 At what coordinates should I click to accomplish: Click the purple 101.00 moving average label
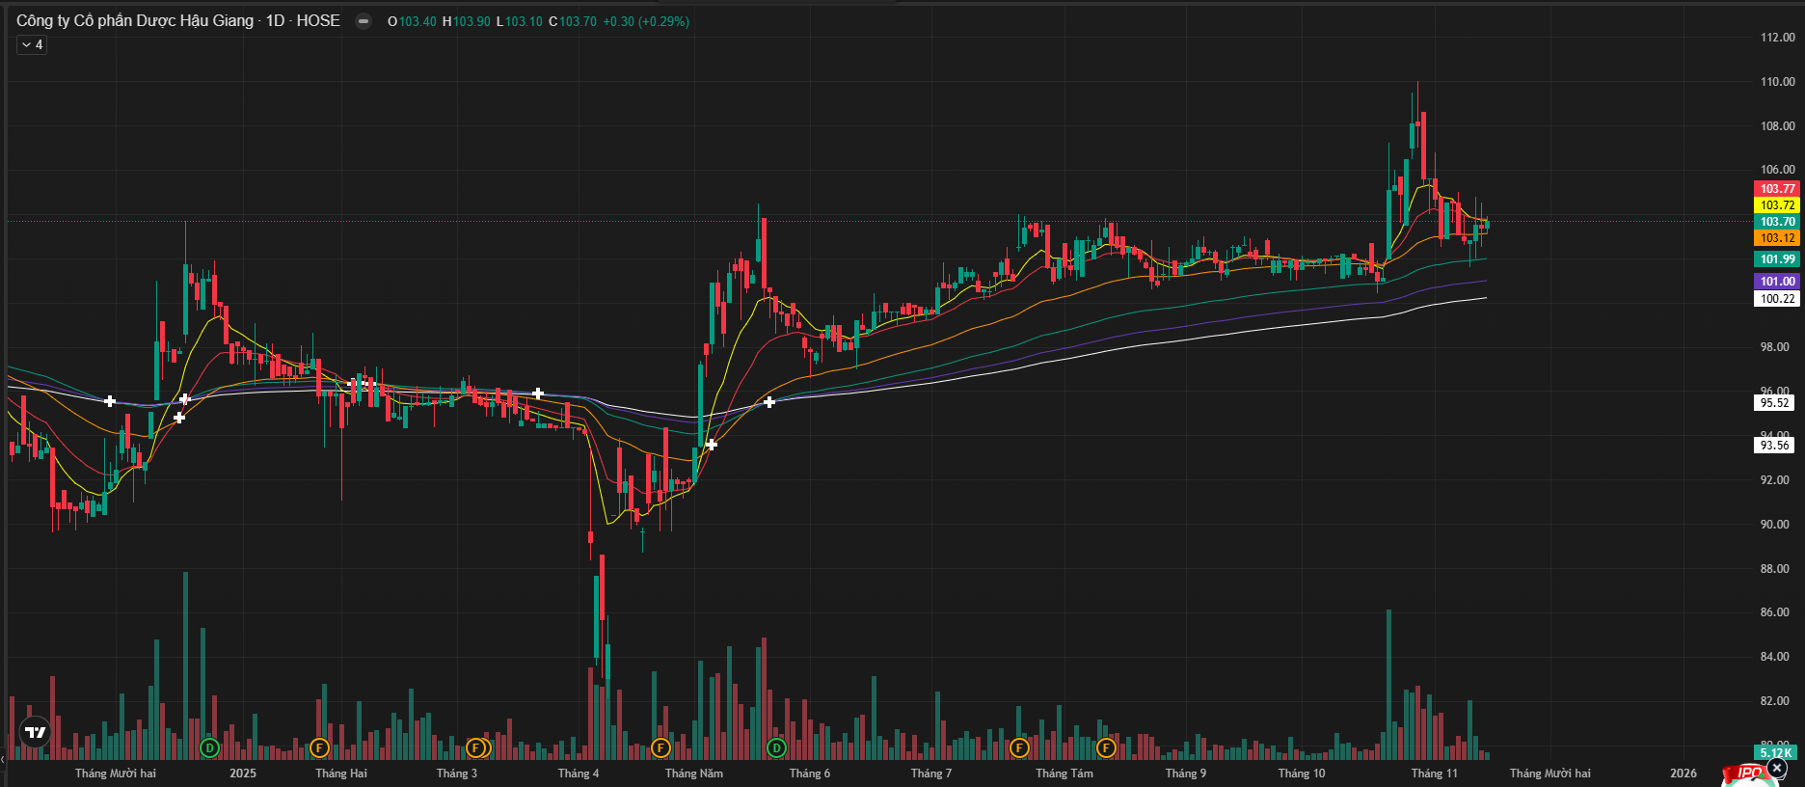point(1777,282)
